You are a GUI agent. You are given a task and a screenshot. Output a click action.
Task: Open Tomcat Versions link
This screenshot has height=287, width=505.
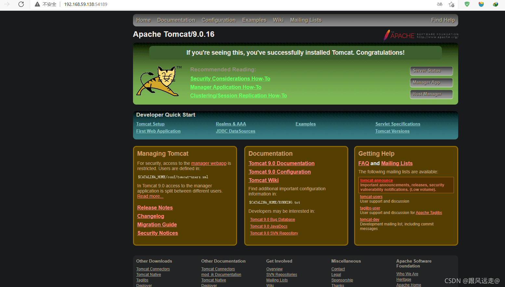pyautogui.click(x=392, y=131)
